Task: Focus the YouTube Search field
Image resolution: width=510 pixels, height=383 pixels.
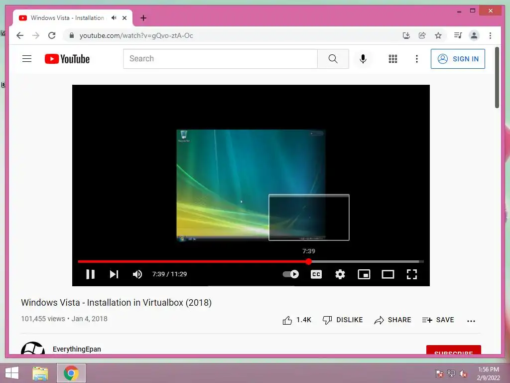Action: 220,59
